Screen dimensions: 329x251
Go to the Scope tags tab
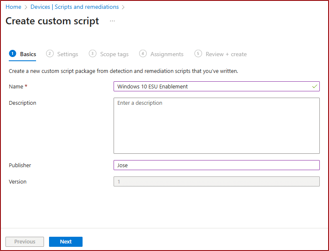click(114, 54)
